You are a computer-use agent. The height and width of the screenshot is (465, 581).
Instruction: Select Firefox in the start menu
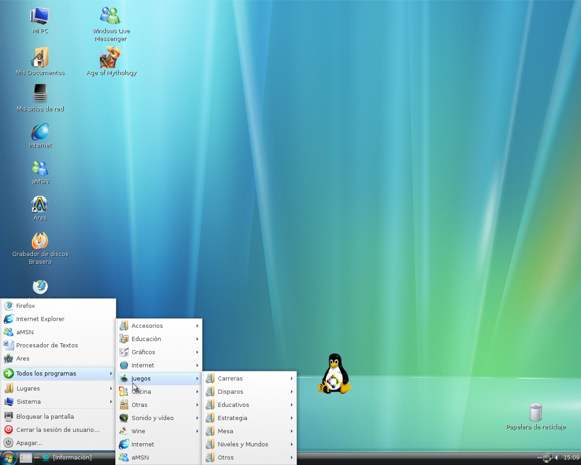tap(25, 306)
